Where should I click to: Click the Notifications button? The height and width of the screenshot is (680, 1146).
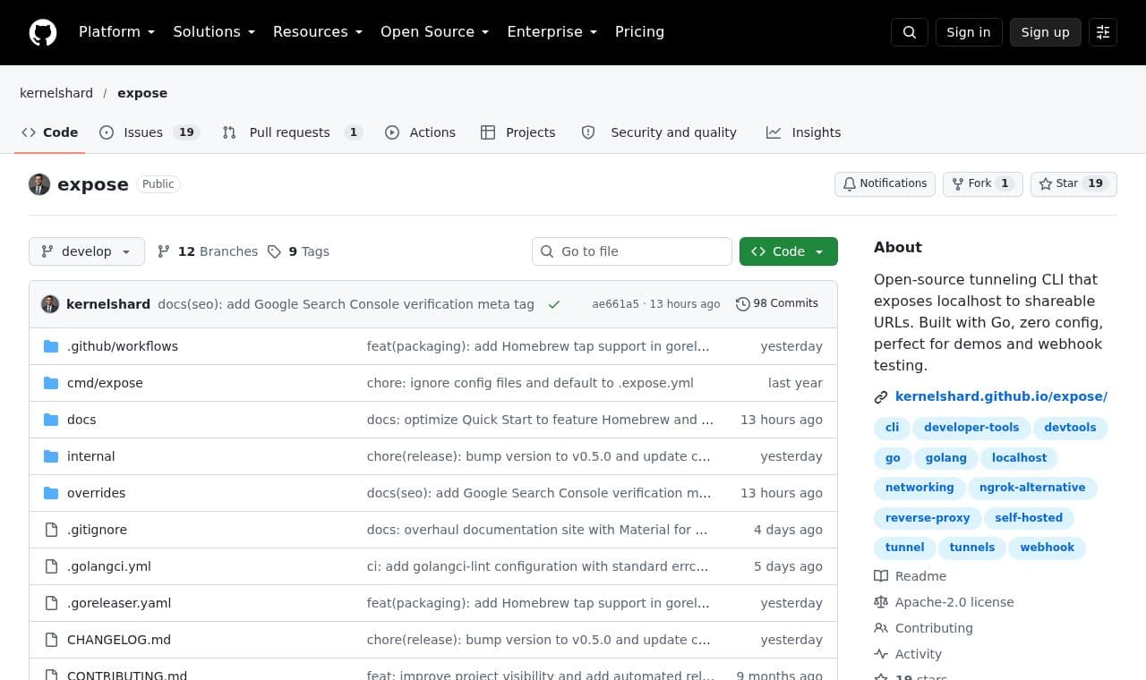tap(885, 184)
